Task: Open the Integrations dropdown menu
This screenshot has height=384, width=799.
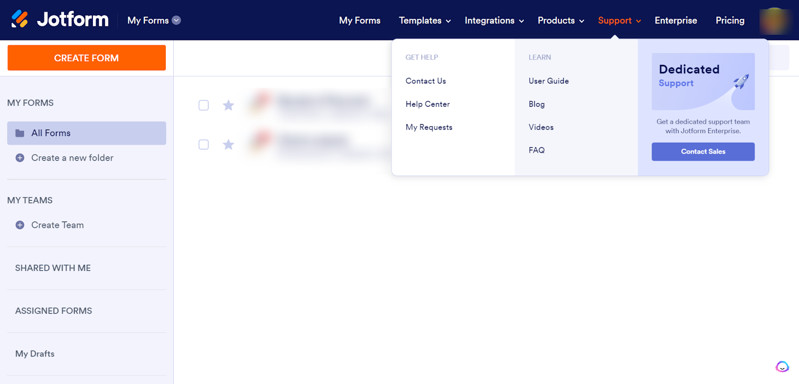Action: coord(494,20)
